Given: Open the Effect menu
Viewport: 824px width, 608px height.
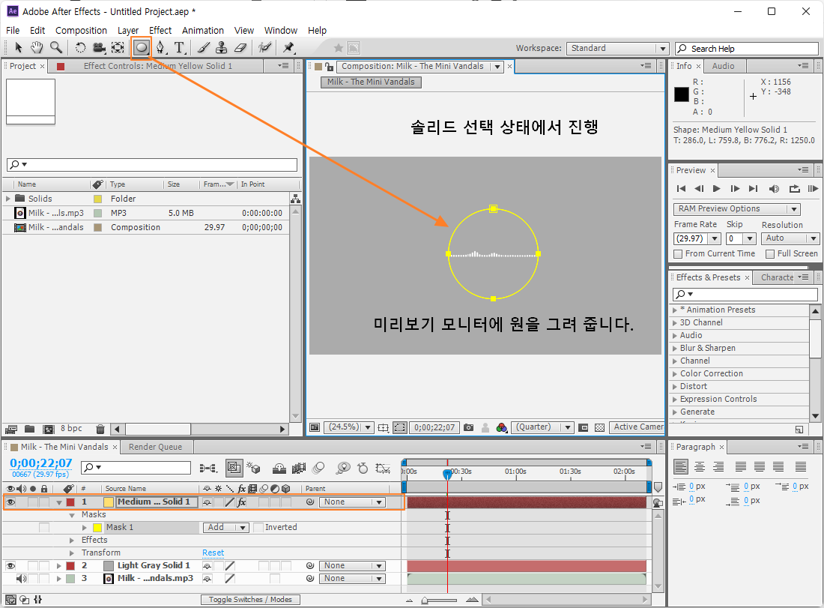Looking at the screenshot, I should click(x=160, y=31).
